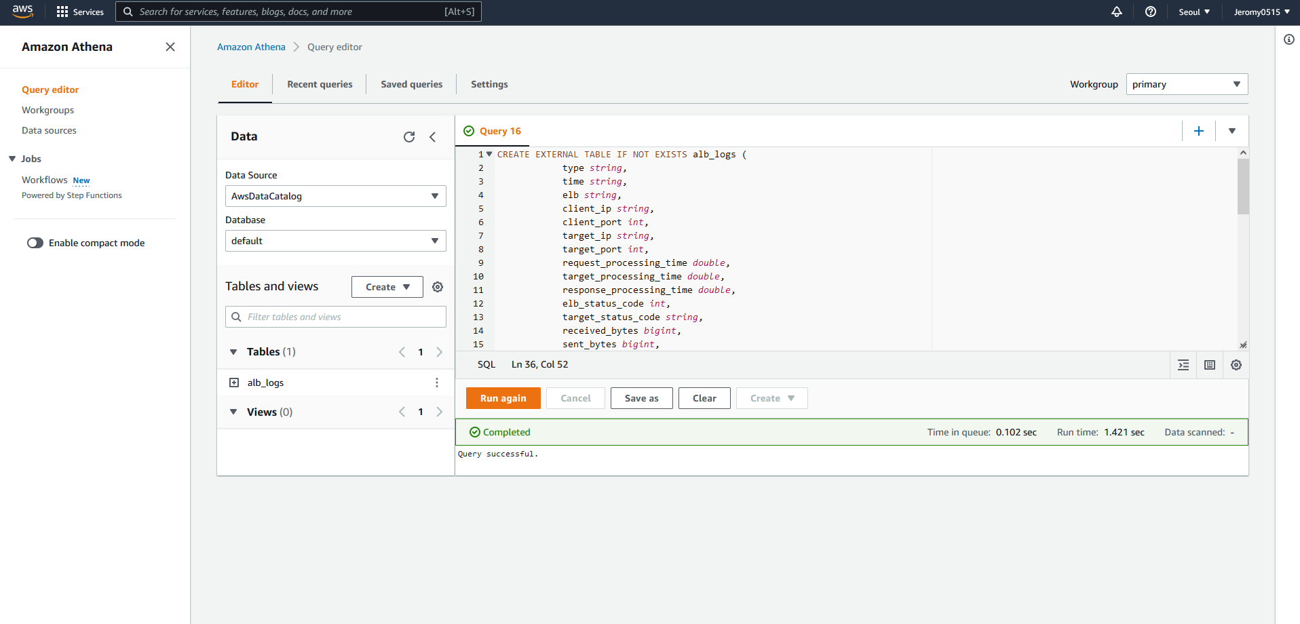The width and height of the screenshot is (1300, 624).
Task: Open the Jeromy0515 account menu
Action: click(1261, 12)
